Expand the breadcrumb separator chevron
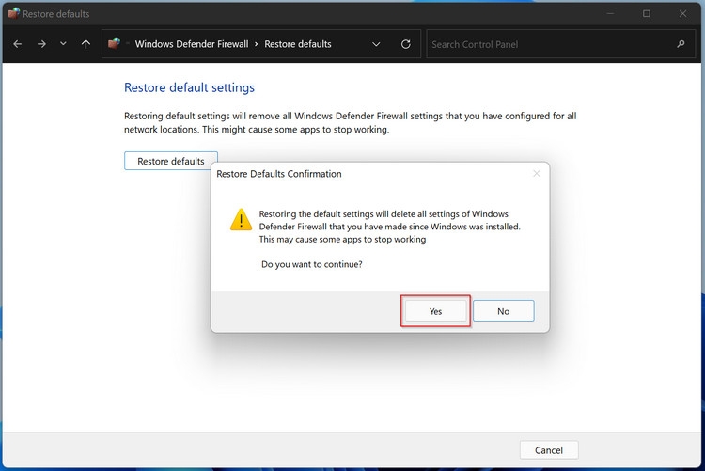This screenshot has width=705, height=471. pyautogui.click(x=257, y=44)
